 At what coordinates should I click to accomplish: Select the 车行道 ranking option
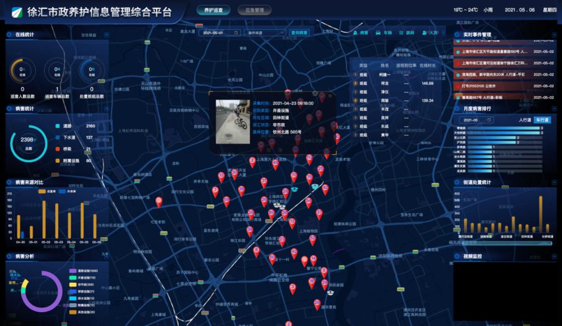click(x=542, y=119)
